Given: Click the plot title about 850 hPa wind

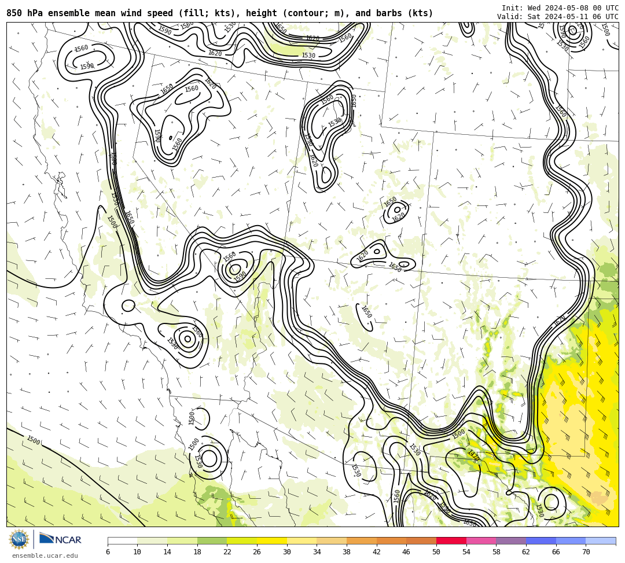Looking at the screenshot, I should (220, 13).
